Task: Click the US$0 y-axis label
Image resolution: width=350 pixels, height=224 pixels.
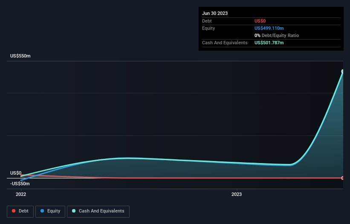Action: click(16, 173)
